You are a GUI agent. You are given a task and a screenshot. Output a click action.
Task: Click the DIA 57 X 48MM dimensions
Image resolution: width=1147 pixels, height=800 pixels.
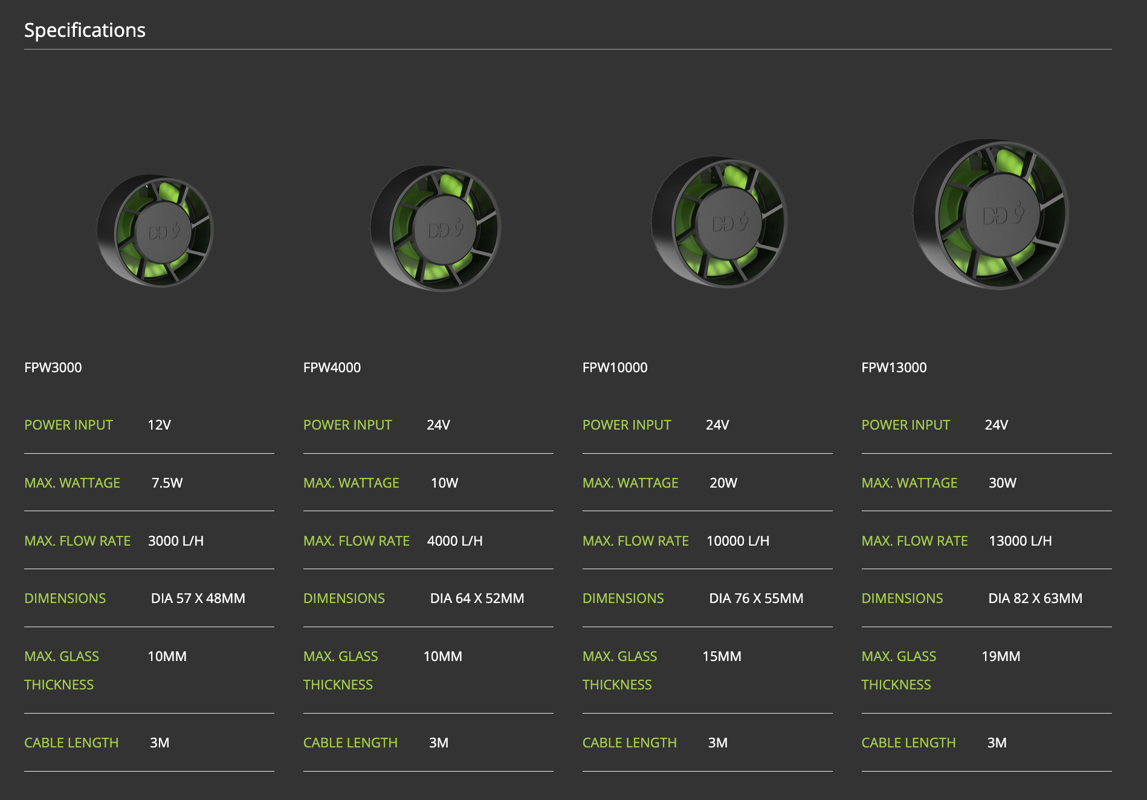coord(198,598)
